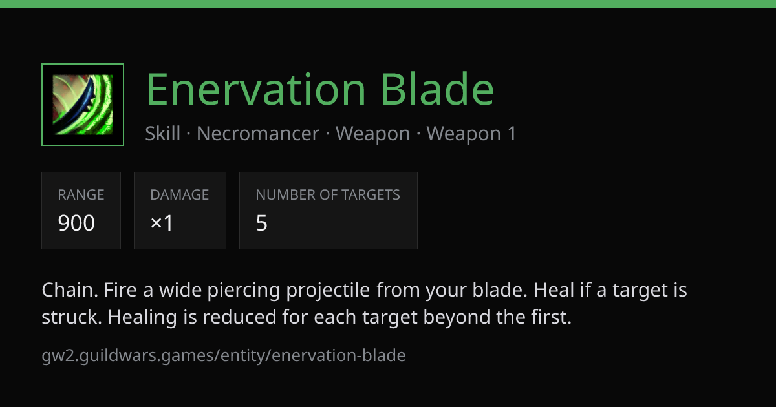The image size is (776, 407).
Task: Click the green bar at the top
Action: click(x=388, y=4)
